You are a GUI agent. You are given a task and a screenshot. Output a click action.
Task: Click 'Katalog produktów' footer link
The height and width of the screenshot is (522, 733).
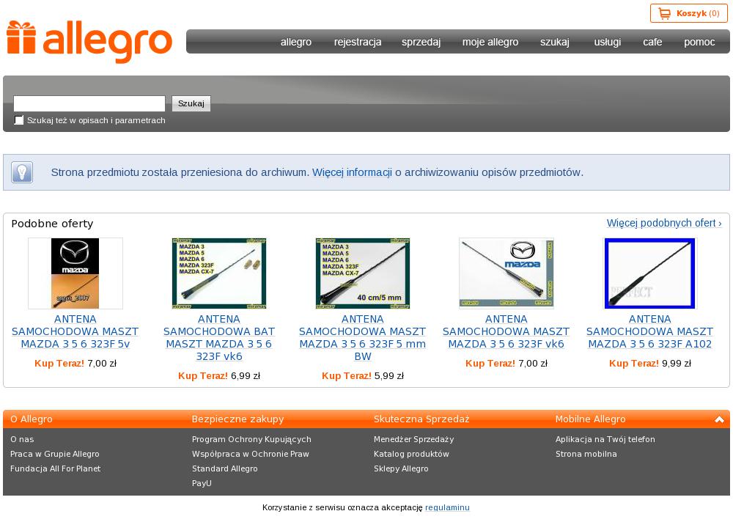411,454
